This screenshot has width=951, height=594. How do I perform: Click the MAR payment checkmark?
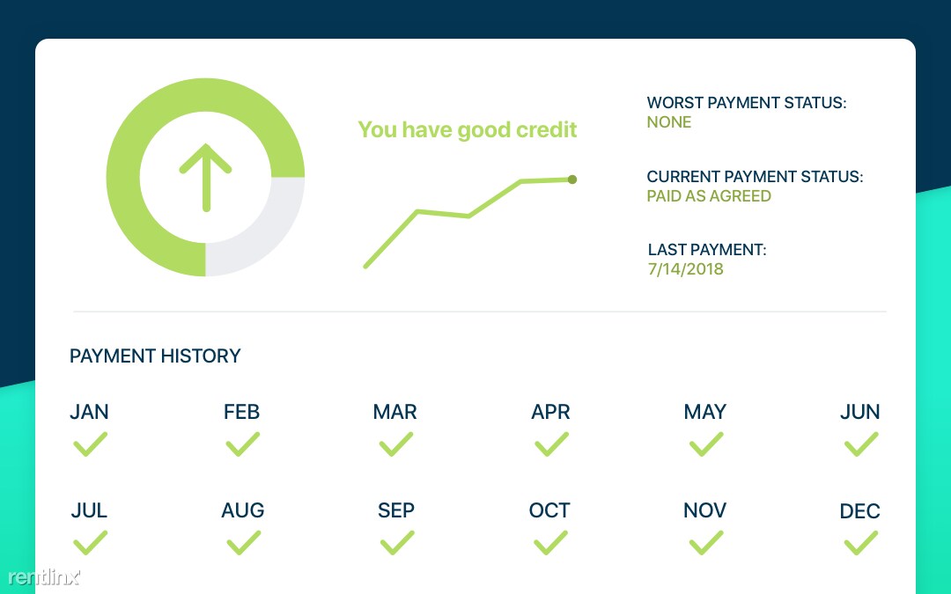pyautogui.click(x=396, y=444)
